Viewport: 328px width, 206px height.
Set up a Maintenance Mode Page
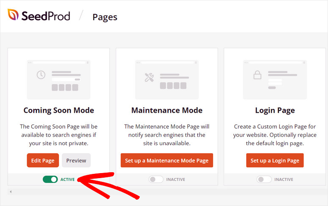(x=167, y=160)
